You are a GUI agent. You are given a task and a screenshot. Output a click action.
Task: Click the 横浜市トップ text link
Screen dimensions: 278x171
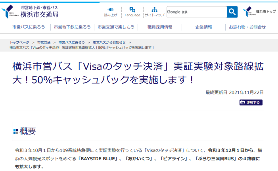click(x=266, y=12)
